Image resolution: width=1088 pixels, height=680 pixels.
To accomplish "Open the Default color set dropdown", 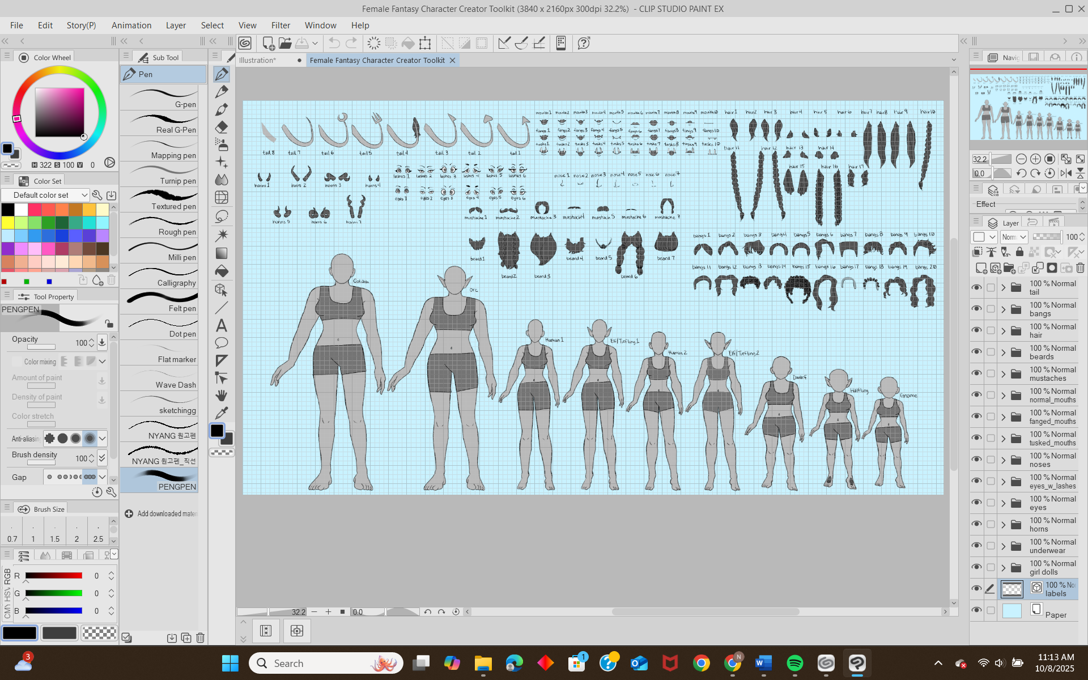I will [x=45, y=195].
